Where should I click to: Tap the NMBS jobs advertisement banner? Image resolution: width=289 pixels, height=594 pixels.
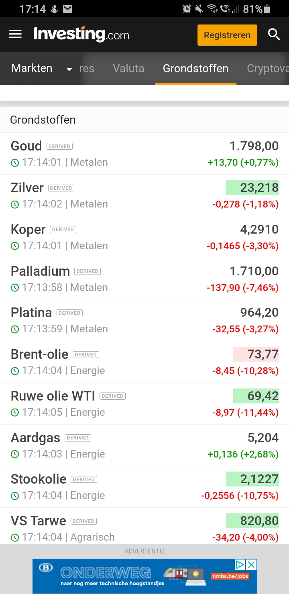click(136, 576)
